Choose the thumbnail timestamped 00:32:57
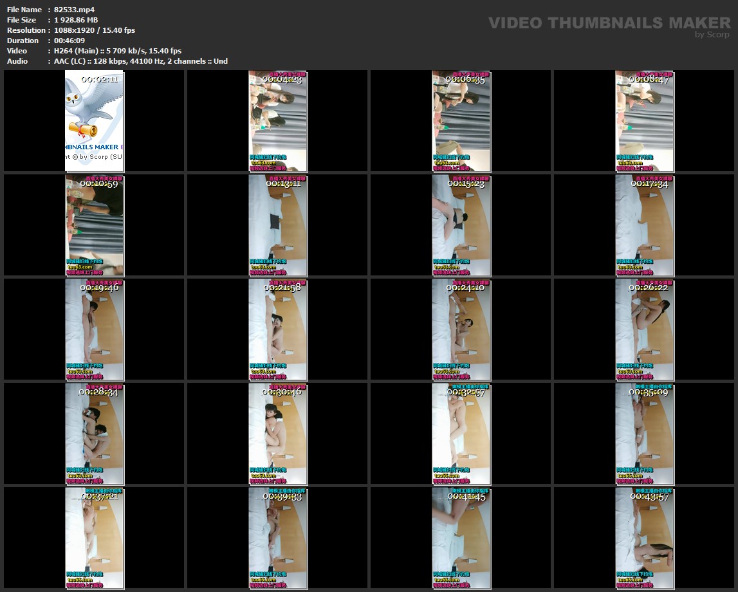 [x=461, y=434]
